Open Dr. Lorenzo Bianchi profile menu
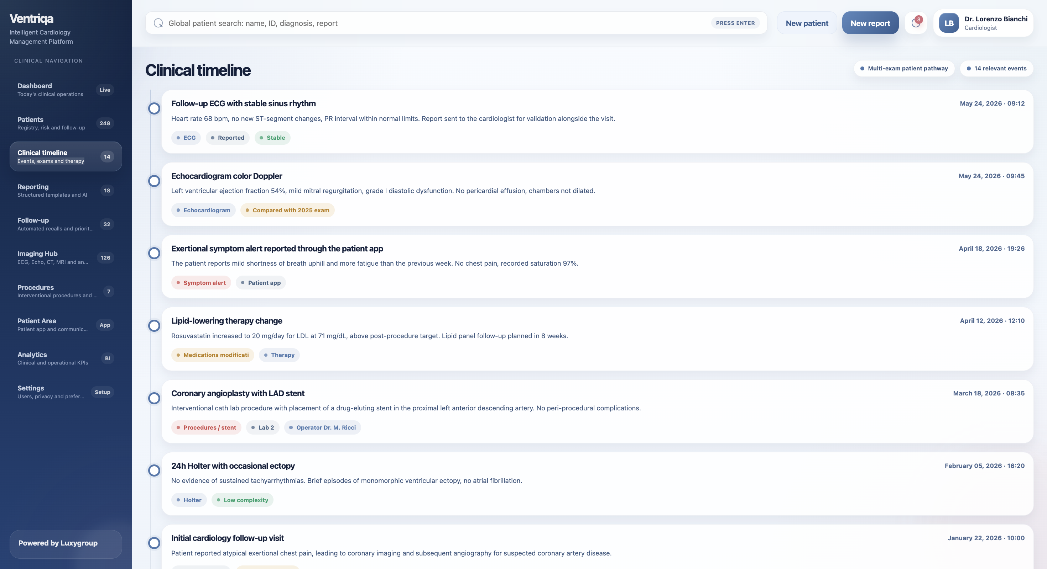1047x569 pixels. click(983, 23)
